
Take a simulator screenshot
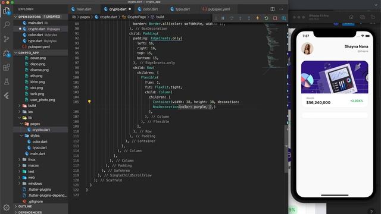pos(363,17)
